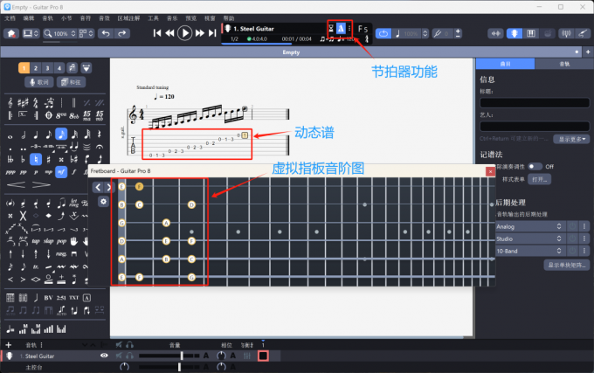Viewport: 594px width, 373px height.
Task: Open the 帮助 help menu
Action: [229, 18]
